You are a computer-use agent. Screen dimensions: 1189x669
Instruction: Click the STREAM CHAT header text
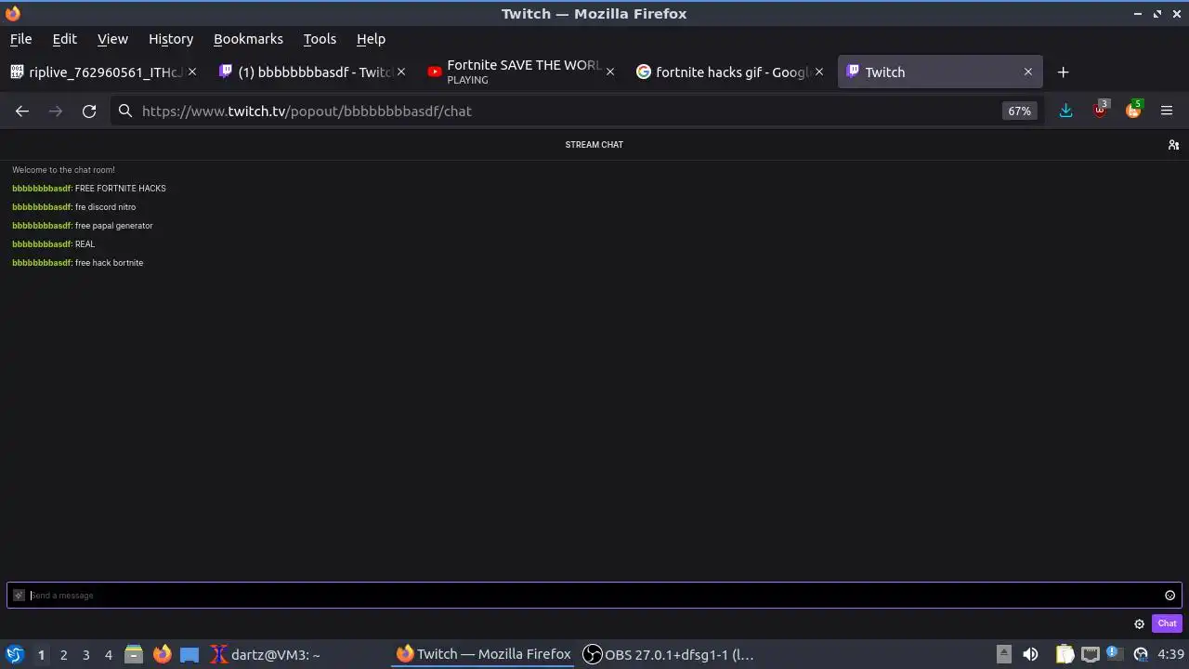click(594, 144)
